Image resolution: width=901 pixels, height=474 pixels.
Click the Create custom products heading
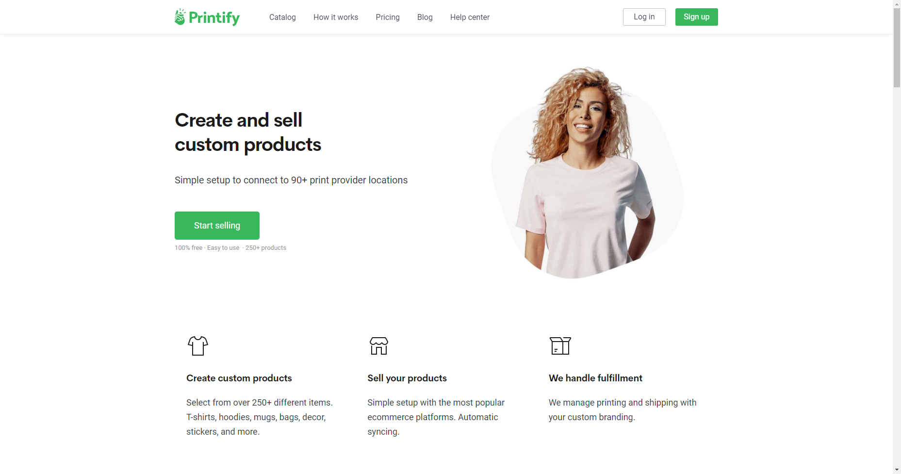point(239,378)
